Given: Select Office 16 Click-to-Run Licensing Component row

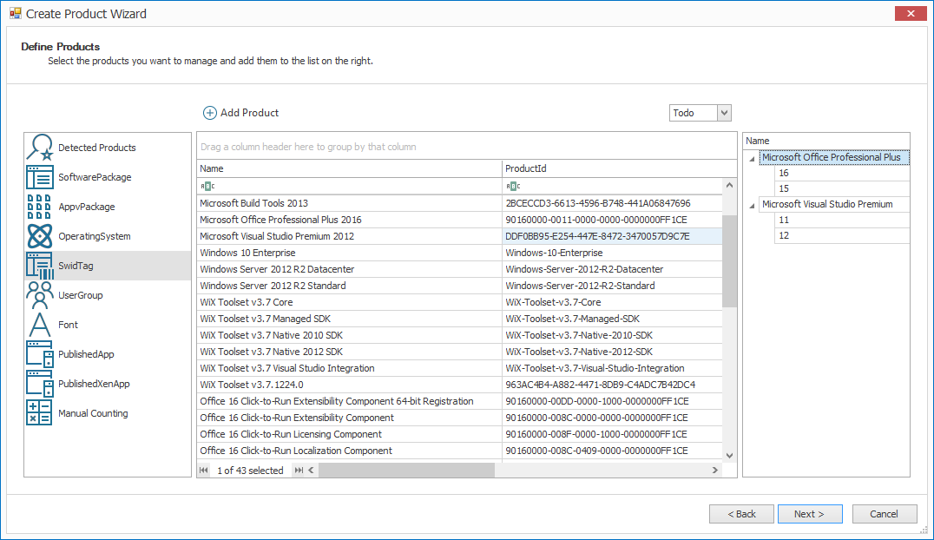Looking at the screenshot, I should coord(459,434).
